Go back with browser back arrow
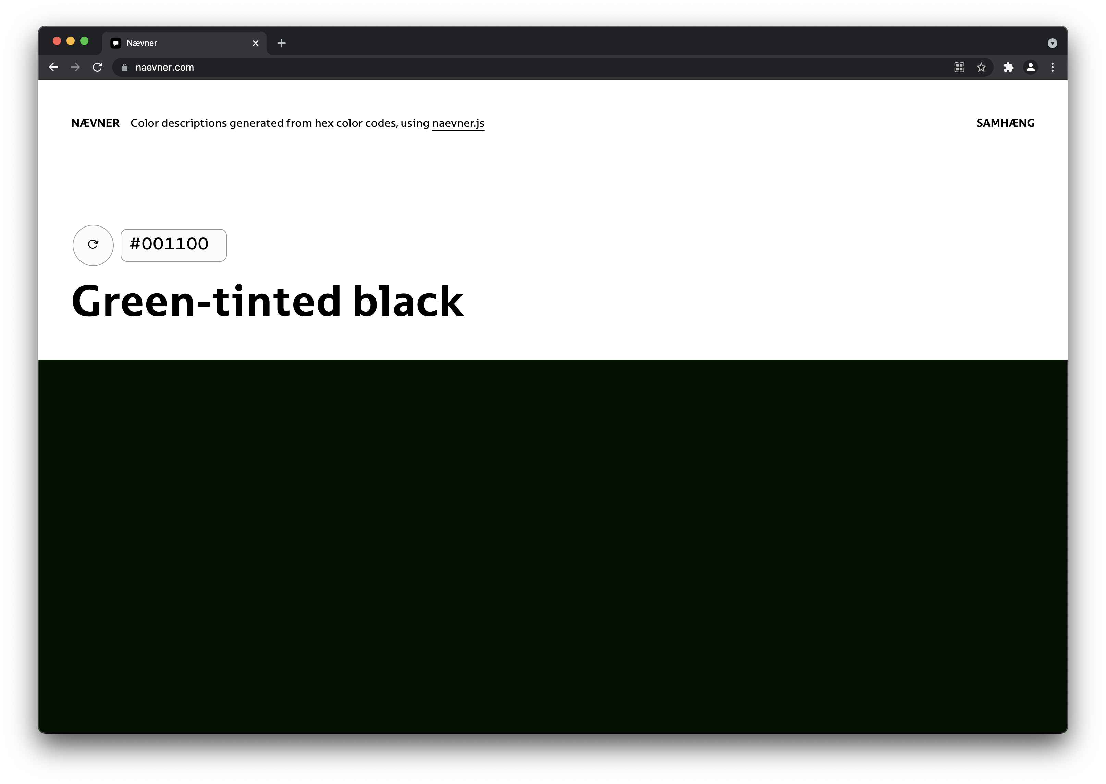Screen dimensions: 1106x784 (53, 67)
